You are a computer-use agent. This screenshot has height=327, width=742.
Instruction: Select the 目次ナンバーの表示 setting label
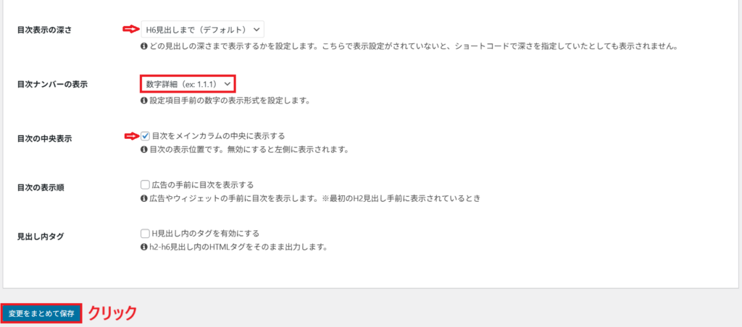pyautogui.click(x=52, y=84)
